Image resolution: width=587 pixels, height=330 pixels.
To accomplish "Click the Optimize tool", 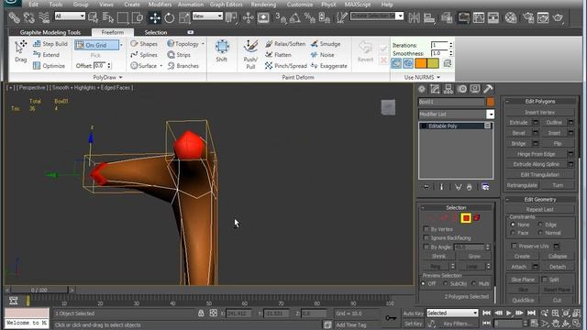I will coord(49,65).
